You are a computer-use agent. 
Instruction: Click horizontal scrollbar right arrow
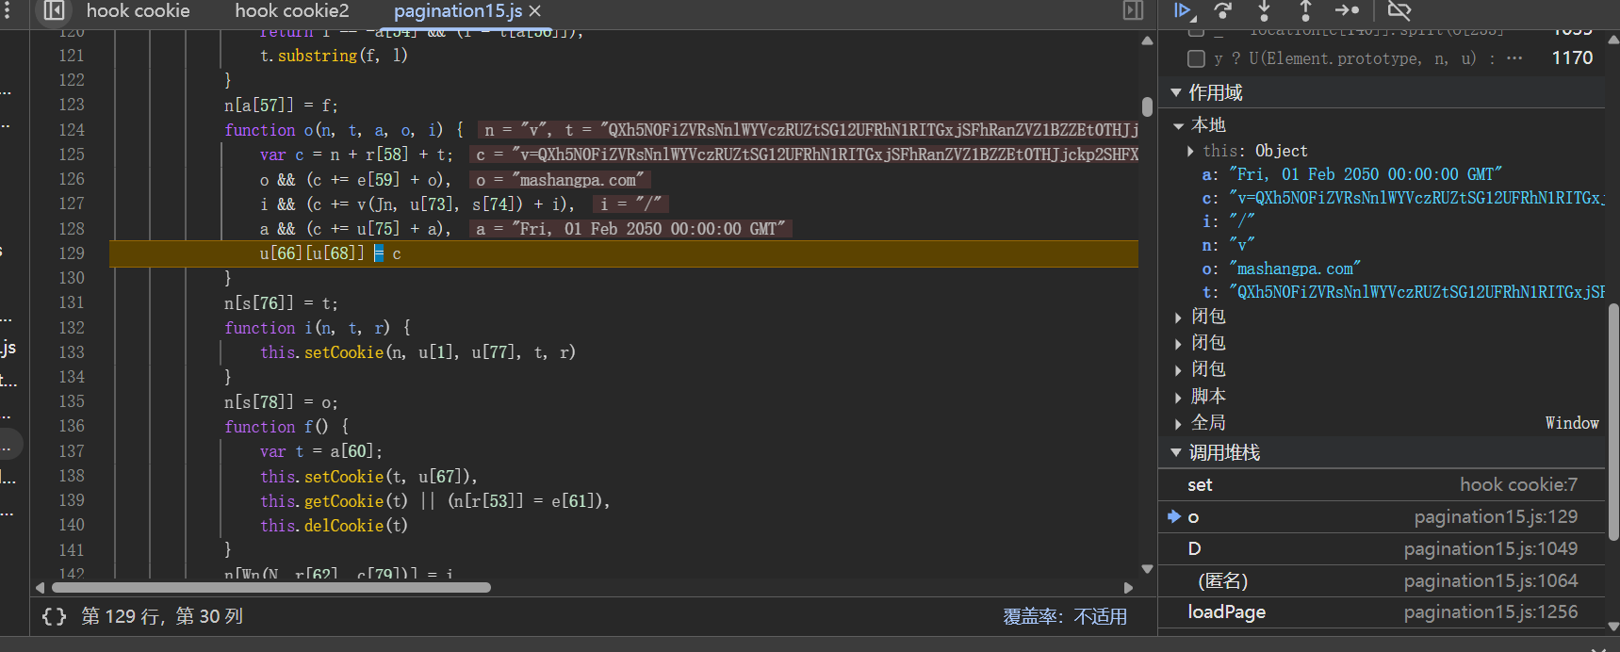(1128, 587)
